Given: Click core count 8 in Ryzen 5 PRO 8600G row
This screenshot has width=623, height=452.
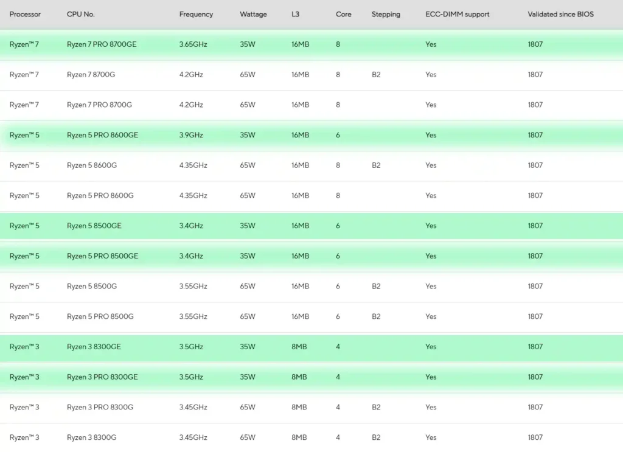Looking at the screenshot, I should click(338, 195).
